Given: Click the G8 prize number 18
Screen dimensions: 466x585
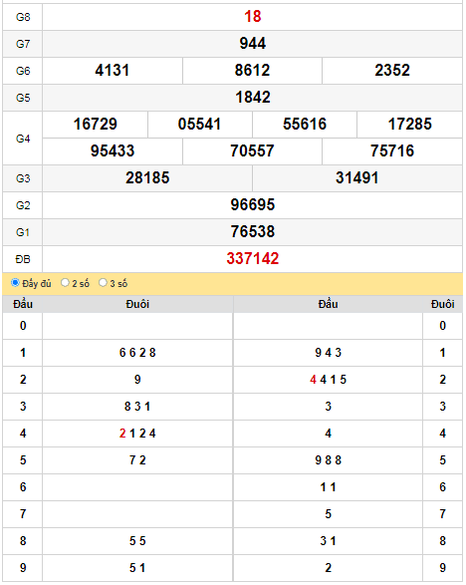Looking at the screenshot, I should [253, 17].
